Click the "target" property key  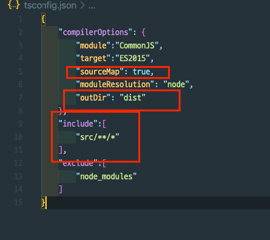click(93, 58)
